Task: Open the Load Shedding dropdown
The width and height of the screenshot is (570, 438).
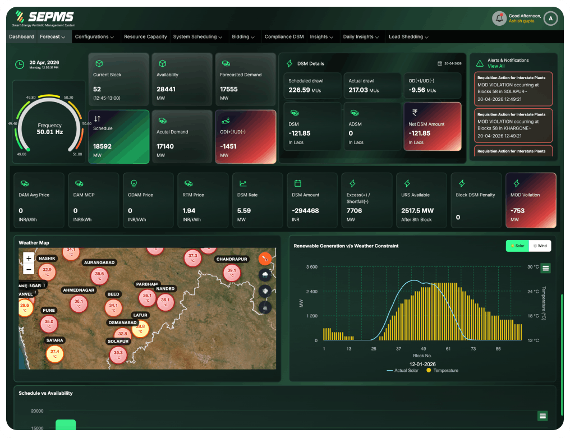Action: tap(408, 36)
